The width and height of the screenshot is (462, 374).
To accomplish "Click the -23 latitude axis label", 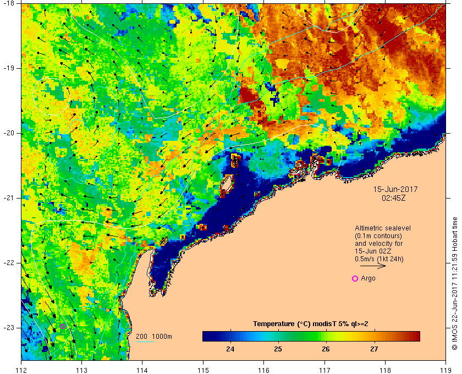I will coord(8,328).
